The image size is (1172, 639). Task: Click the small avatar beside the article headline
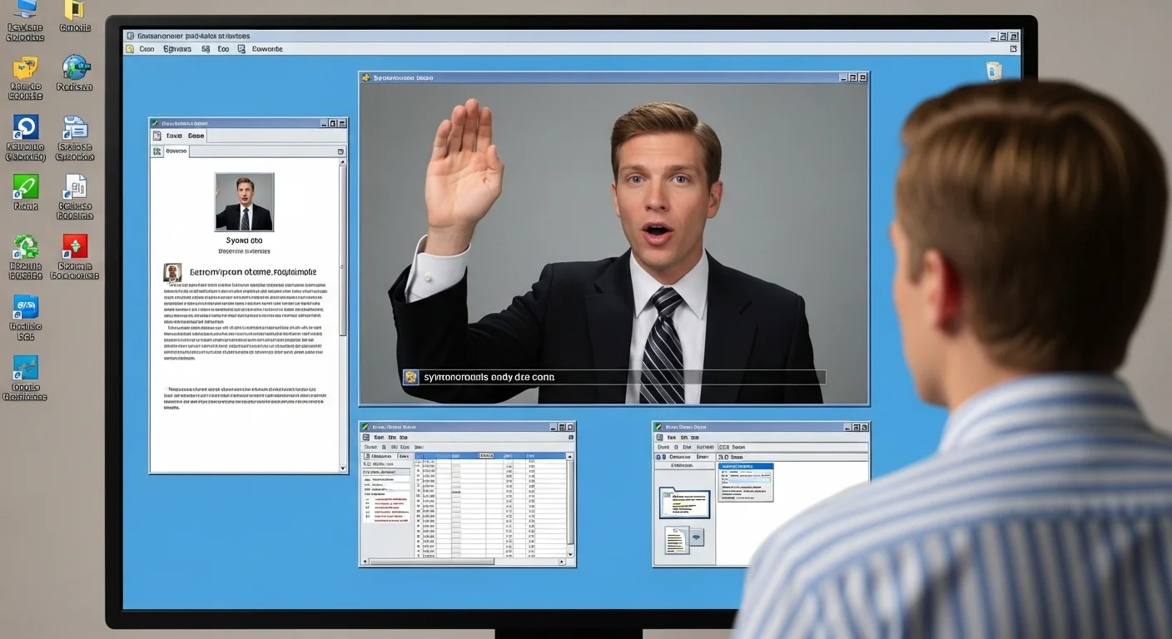[172, 272]
